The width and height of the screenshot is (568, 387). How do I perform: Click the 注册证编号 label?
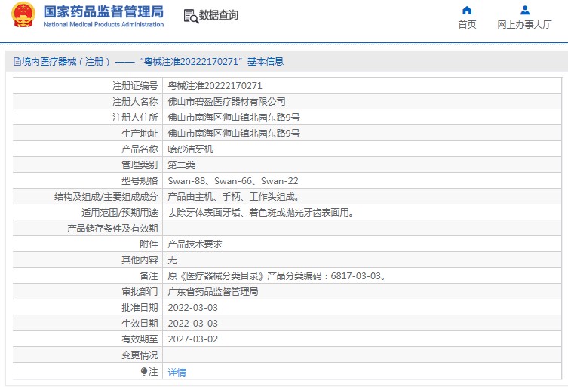point(135,86)
